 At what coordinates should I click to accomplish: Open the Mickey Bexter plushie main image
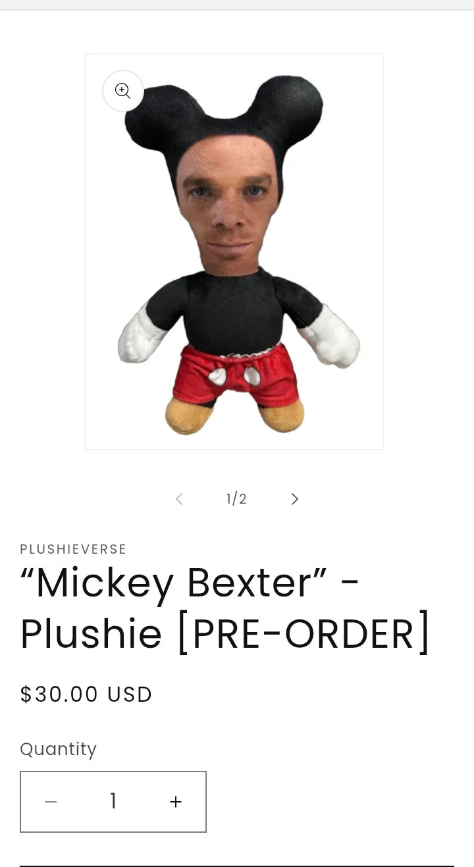[x=234, y=251]
